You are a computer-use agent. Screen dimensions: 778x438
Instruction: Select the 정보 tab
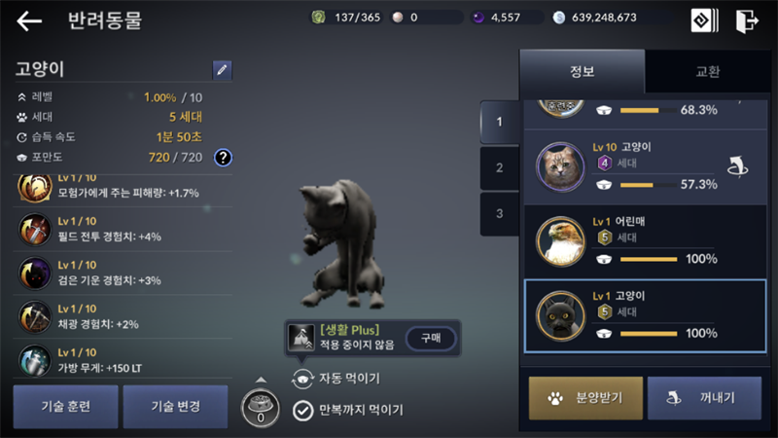point(582,71)
